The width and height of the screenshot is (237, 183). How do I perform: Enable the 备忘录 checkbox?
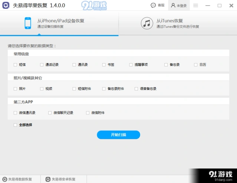tap(166, 65)
